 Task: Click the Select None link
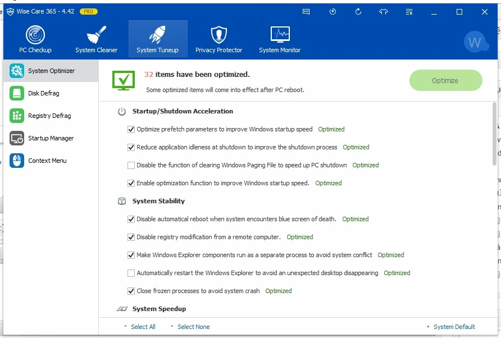click(x=193, y=327)
